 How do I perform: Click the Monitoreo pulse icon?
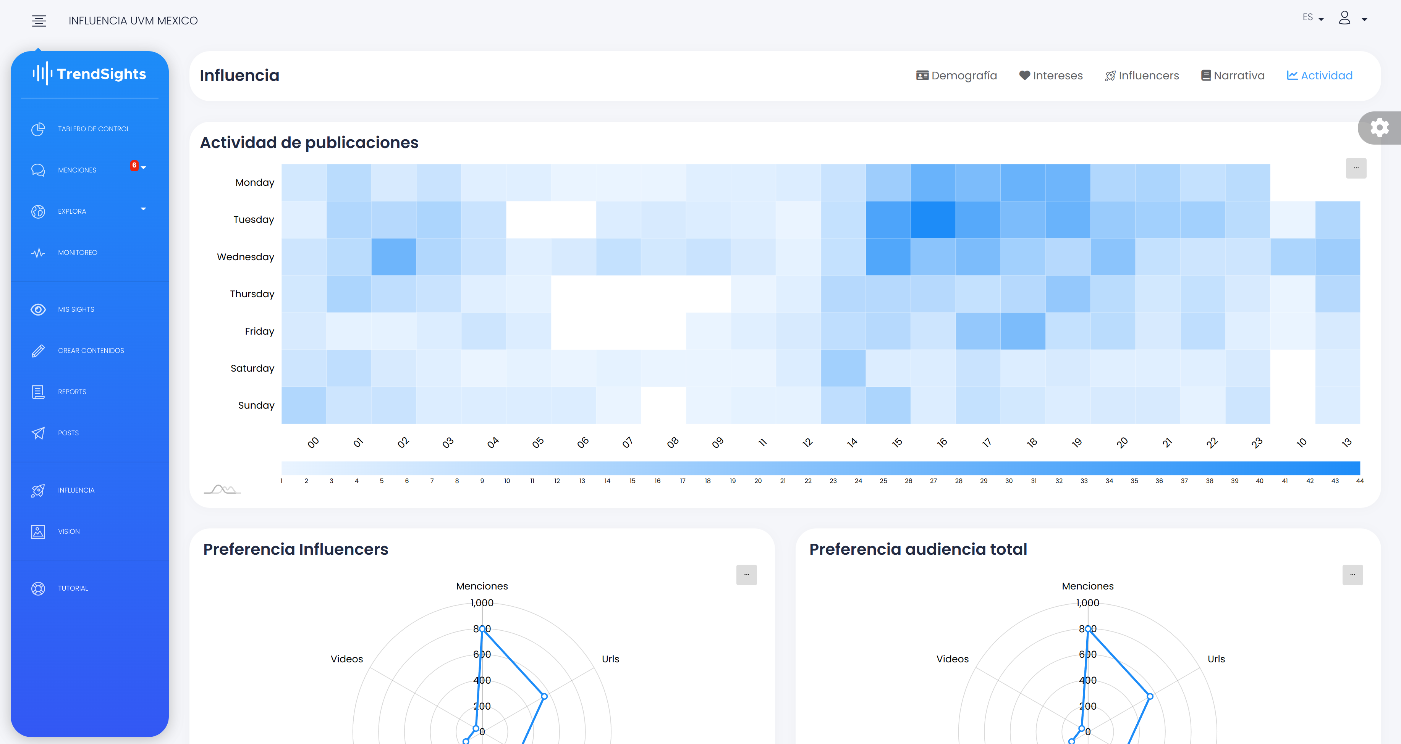click(38, 253)
